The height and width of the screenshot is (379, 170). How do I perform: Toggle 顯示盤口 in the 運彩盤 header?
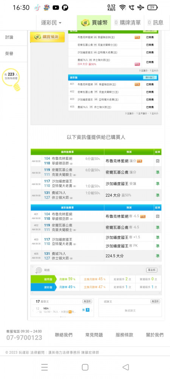[150, 77]
